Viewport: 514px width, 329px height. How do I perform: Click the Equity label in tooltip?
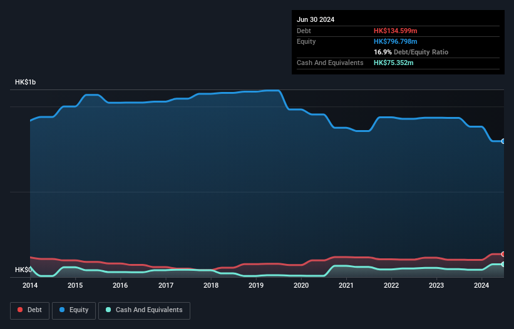coord(306,41)
